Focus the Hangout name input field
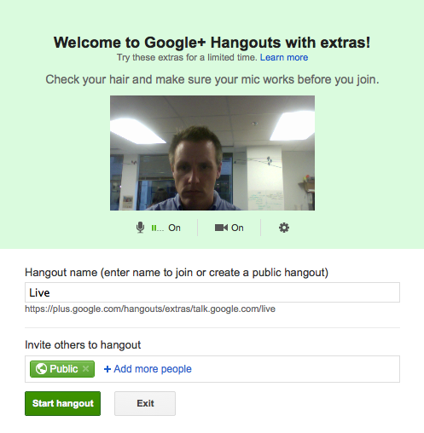This screenshot has height=433, width=424. point(212,292)
